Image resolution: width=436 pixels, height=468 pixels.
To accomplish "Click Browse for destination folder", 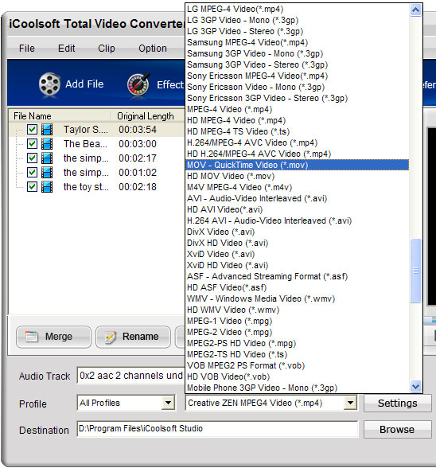I will 398,430.
